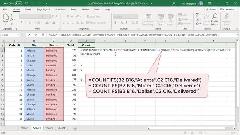The width and height of the screenshot is (240, 135).
Task: Switch to Sheet3 tab
Action: click(49, 128)
